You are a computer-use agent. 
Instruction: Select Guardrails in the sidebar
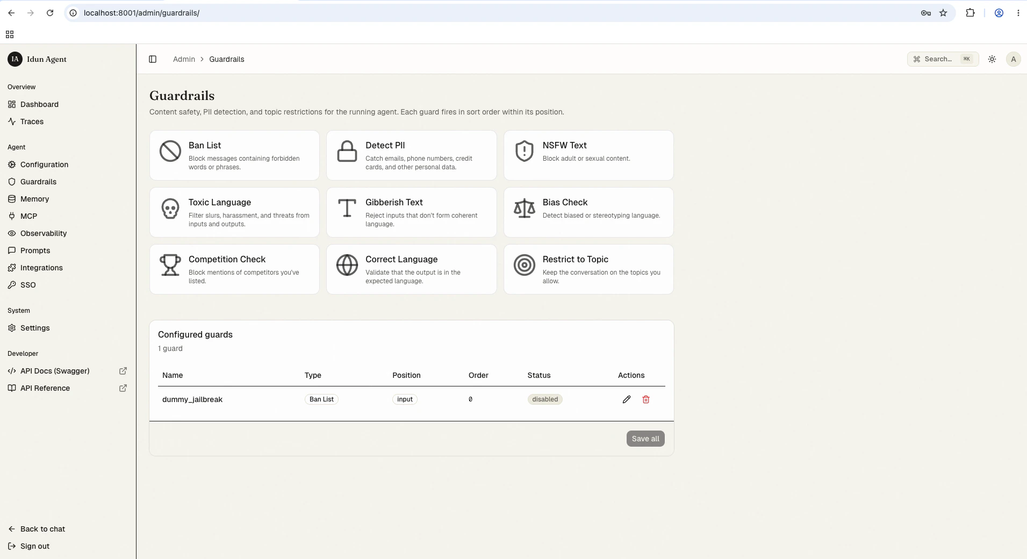68,182
